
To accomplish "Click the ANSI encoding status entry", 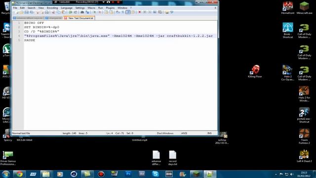I will pos(184,133).
